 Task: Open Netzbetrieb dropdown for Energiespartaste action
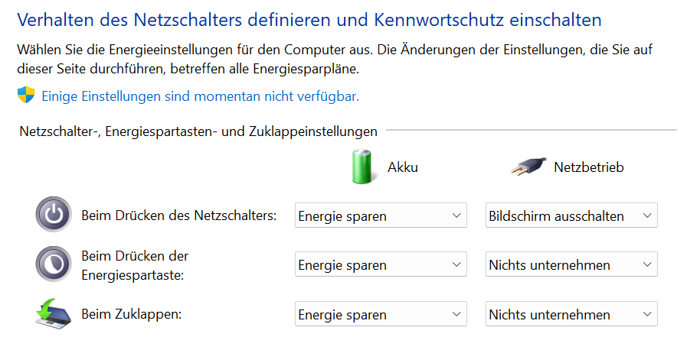click(x=571, y=265)
